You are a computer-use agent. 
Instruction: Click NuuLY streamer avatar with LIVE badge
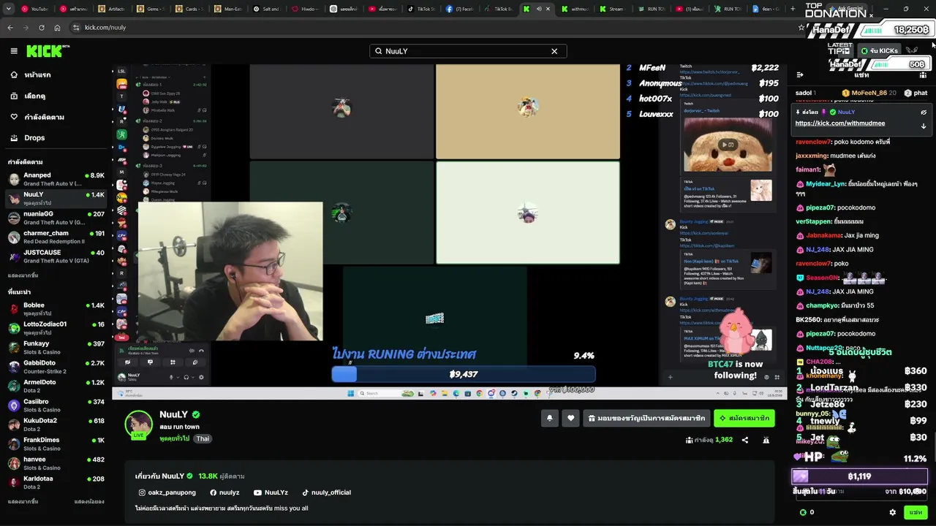pyautogui.click(x=138, y=425)
